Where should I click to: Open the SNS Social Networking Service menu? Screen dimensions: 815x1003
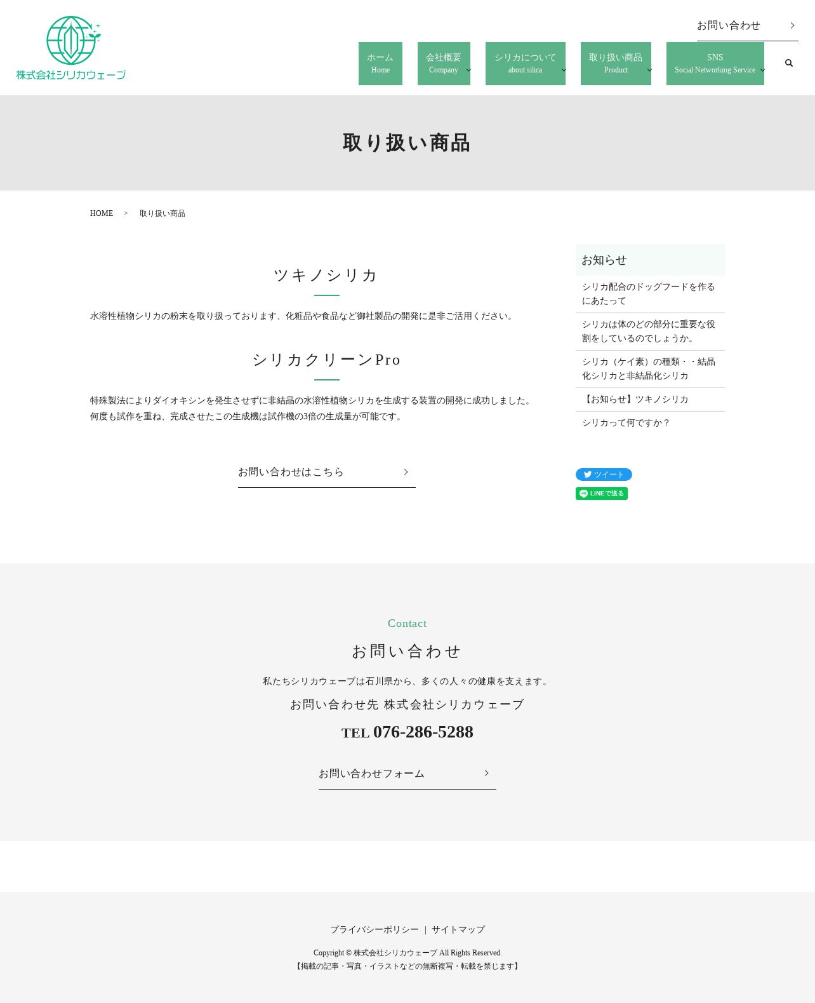715,64
